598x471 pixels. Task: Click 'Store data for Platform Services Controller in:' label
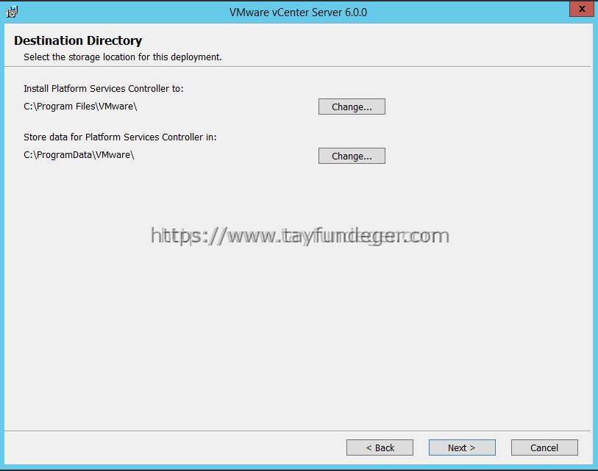tap(120, 137)
